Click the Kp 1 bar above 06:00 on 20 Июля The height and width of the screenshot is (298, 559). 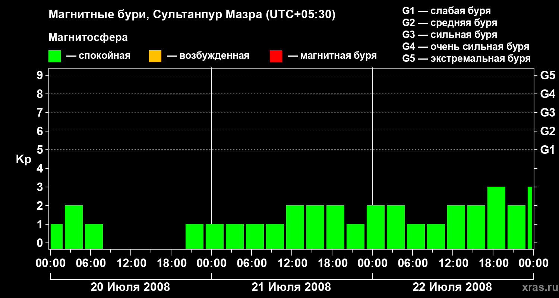click(94, 236)
